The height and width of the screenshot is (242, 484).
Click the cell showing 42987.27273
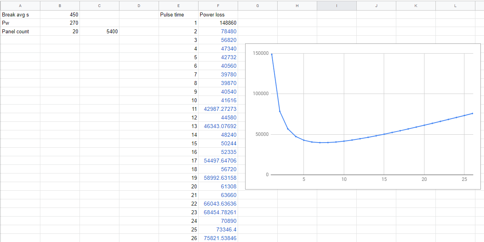pyautogui.click(x=218, y=109)
